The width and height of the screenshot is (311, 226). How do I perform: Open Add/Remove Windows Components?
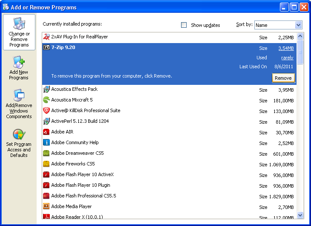(19, 104)
